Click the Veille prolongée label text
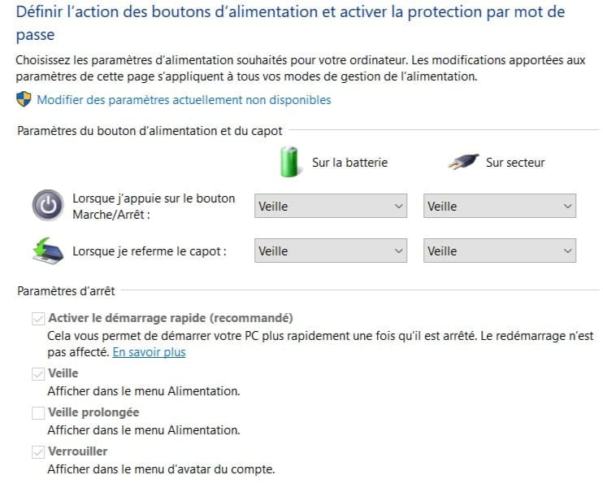Screen dimensions: 603x488 [x=93, y=412]
